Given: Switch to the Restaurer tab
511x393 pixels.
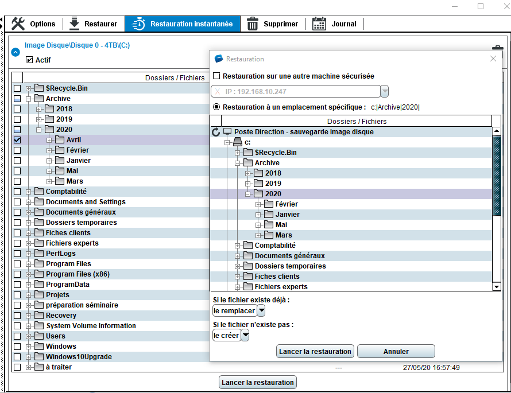Looking at the screenshot, I should (x=94, y=24).
